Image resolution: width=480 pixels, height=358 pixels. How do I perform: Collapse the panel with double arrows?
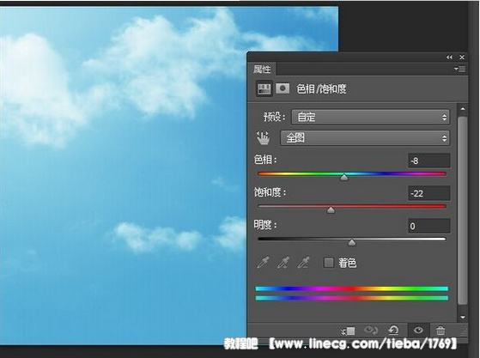click(x=449, y=58)
